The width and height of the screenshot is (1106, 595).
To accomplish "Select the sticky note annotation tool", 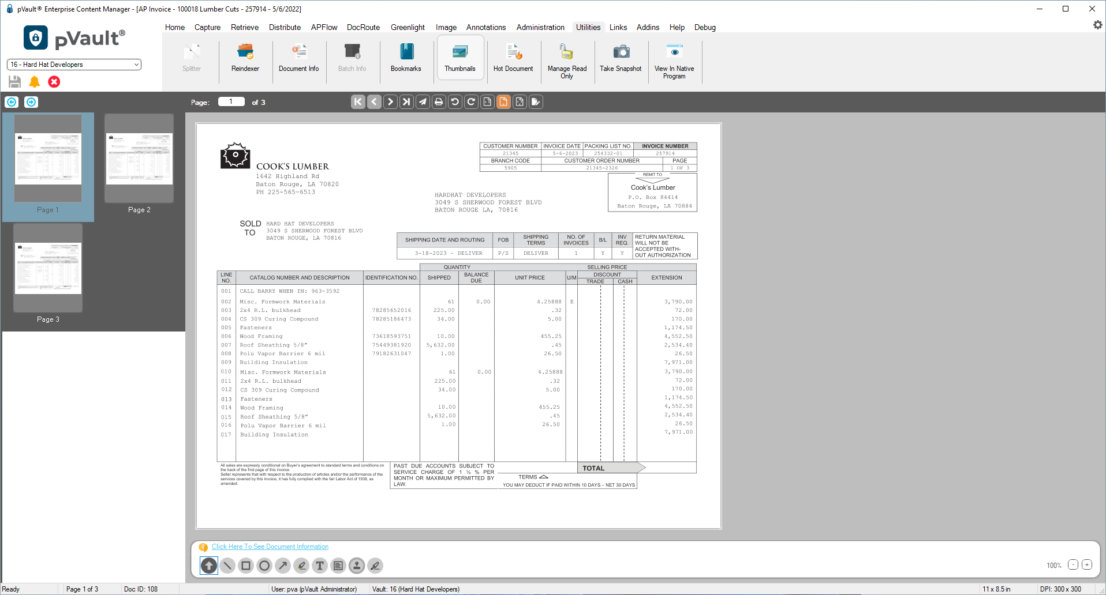I will click(x=338, y=566).
